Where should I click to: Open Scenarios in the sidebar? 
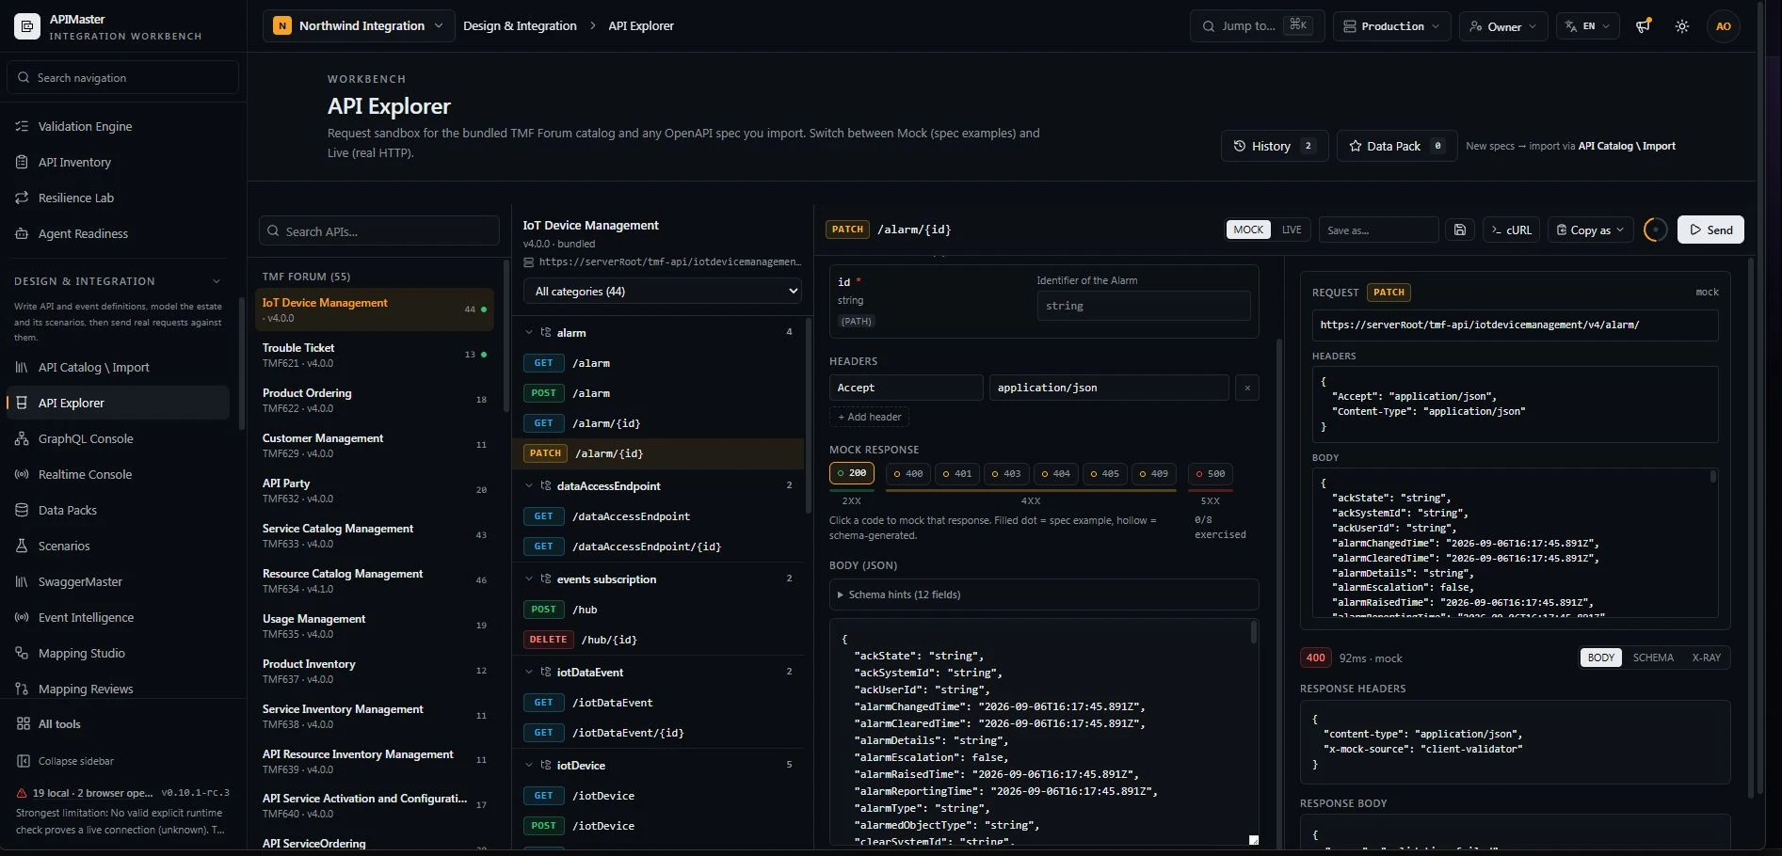[x=64, y=546]
